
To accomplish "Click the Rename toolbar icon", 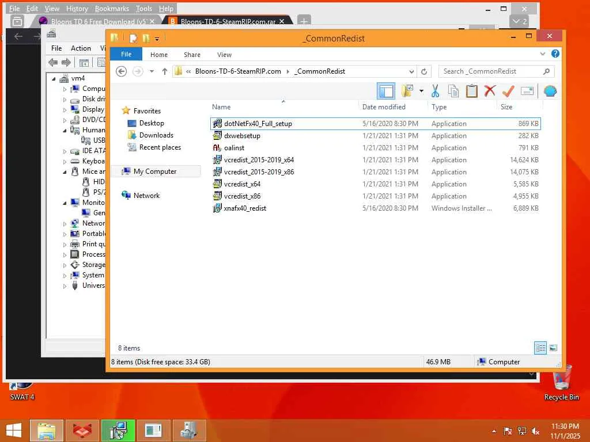I will point(527,91).
